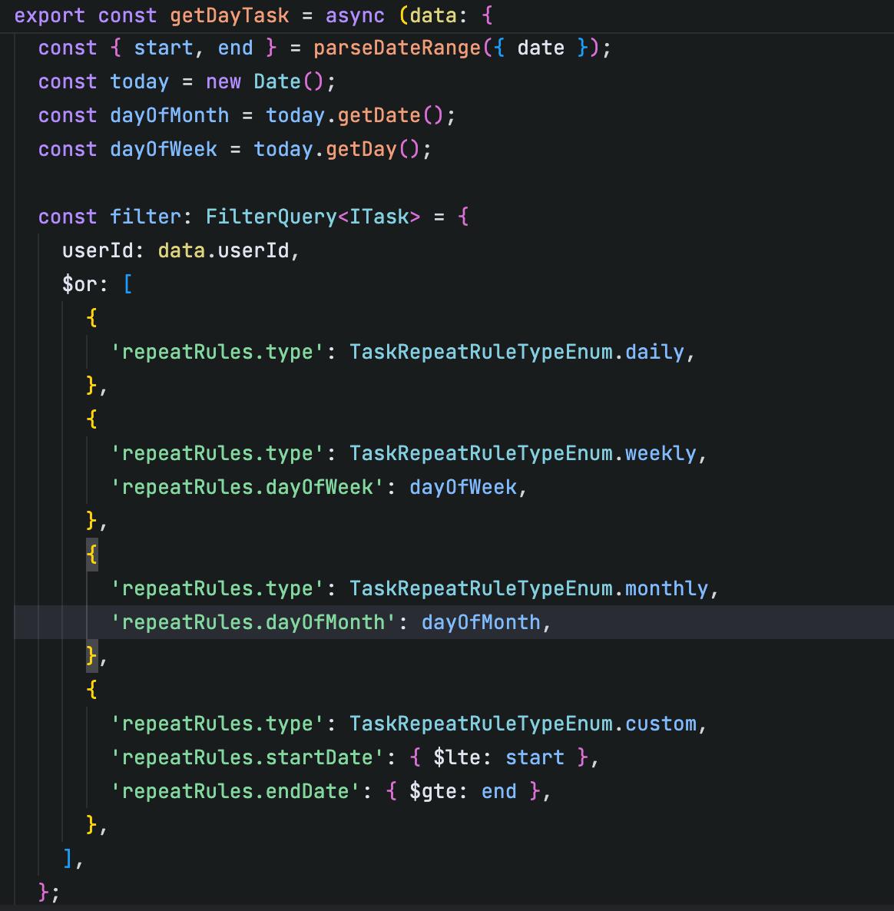894x911 pixels.
Task: Place cursor on new Date() expression
Action: tap(268, 81)
